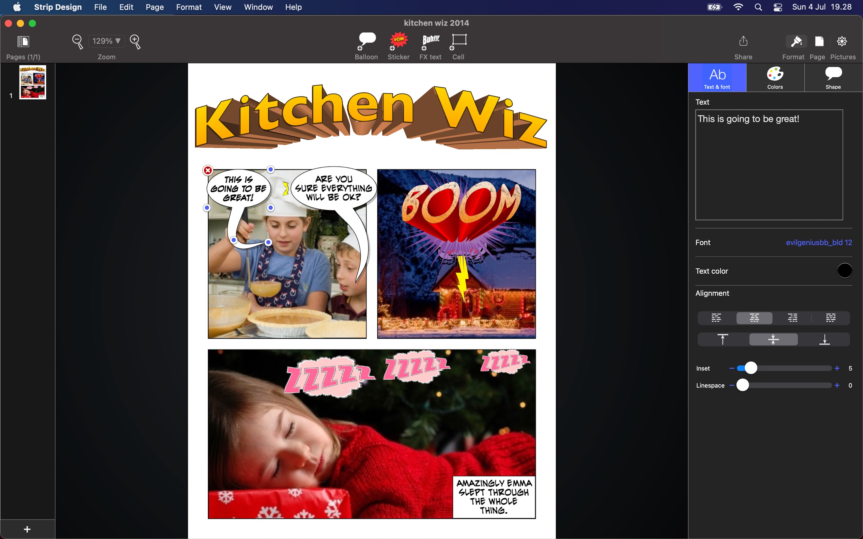Open the Pictures panel

[842, 41]
